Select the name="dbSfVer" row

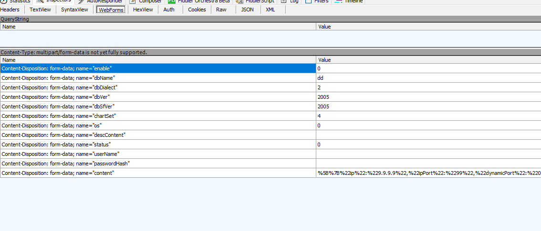(x=158, y=106)
